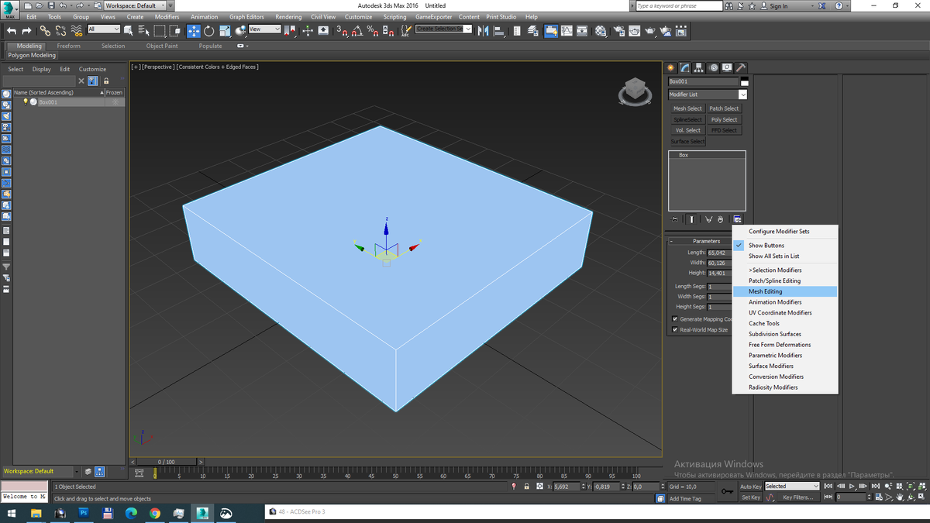Click the Photoshop icon in the taskbar

point(84,513)
